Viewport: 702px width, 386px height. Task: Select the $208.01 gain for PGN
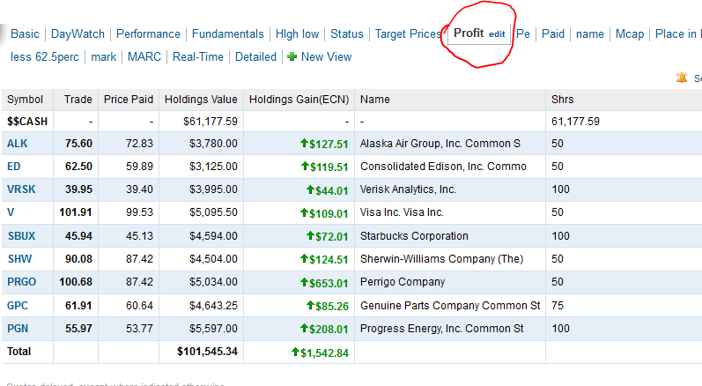pyautogui.click(x=329, y=330)
